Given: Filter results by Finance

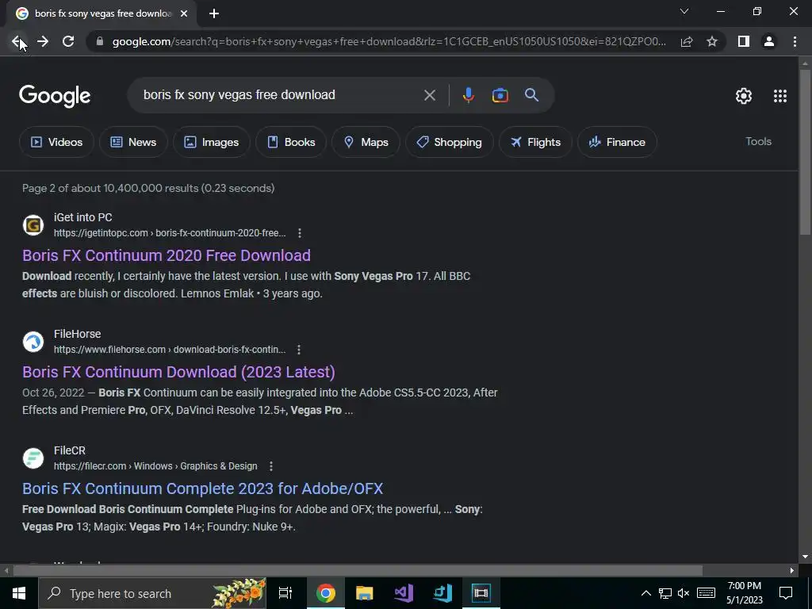Looking at the screenshot, I should 617,142.
